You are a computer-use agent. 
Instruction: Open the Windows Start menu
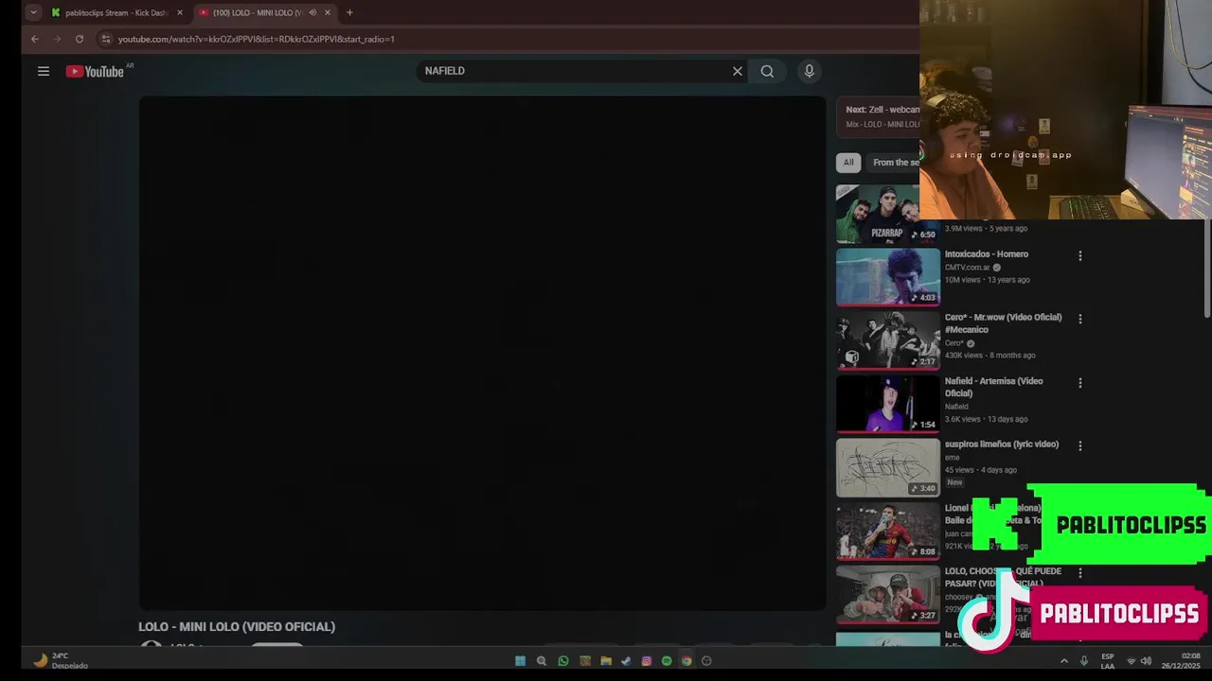coord(520,661)
